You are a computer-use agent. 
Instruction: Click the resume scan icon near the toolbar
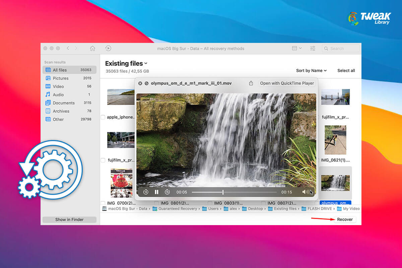[108, 48]
